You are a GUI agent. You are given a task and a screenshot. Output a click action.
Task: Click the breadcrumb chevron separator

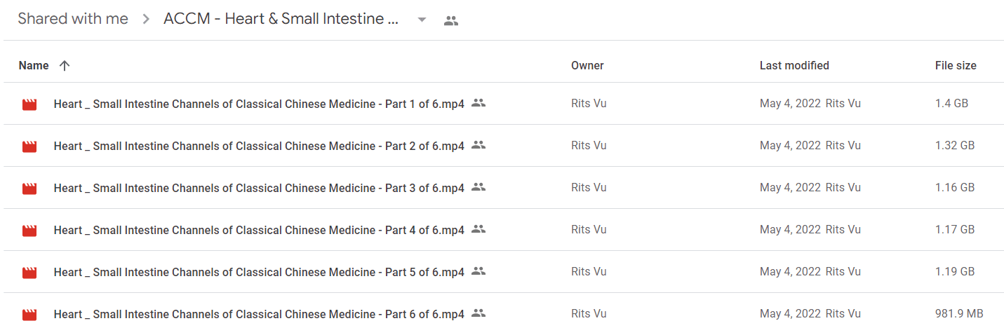146,20
